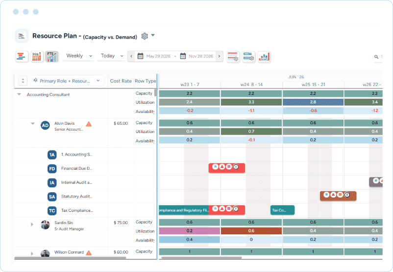Expand the dropdown caret next to the gear

(x=153, y=35)
